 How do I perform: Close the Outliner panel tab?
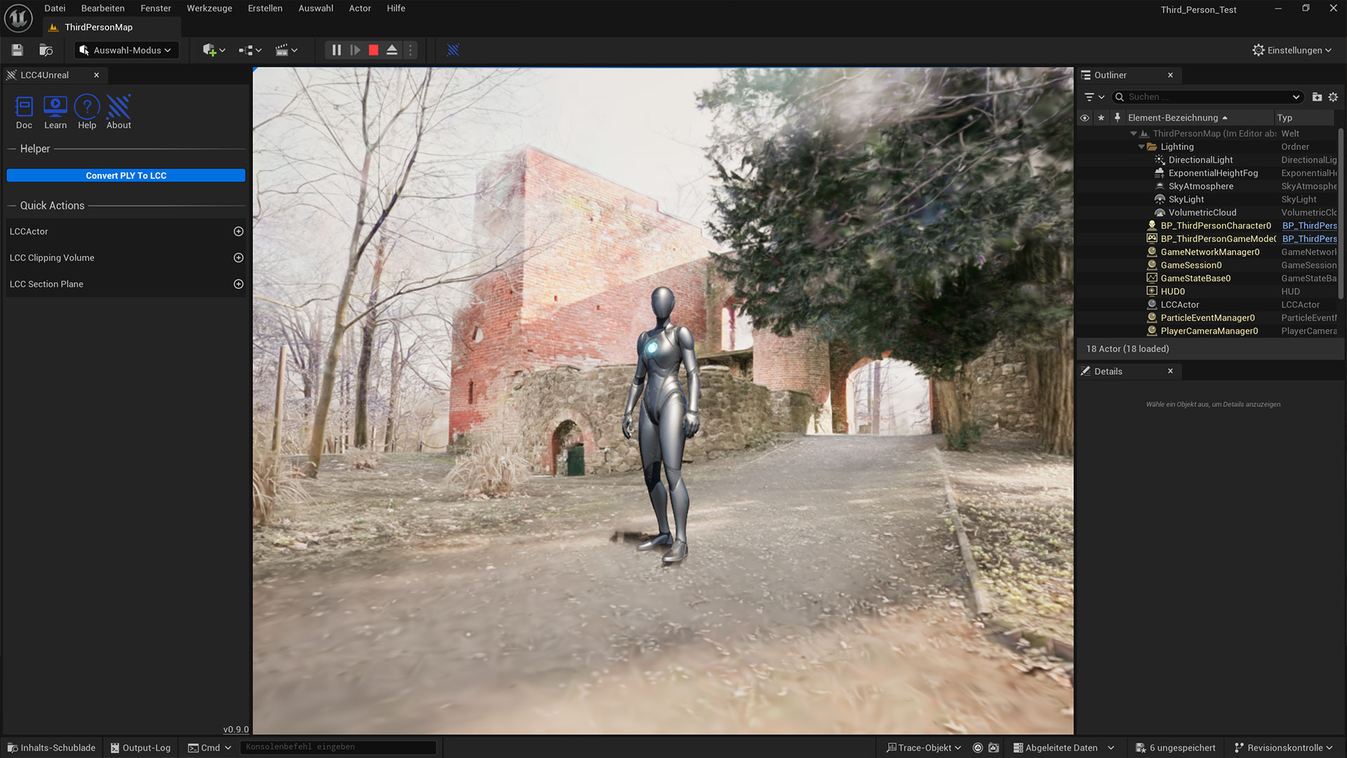pyautogui.click(x=1170, y=75)
